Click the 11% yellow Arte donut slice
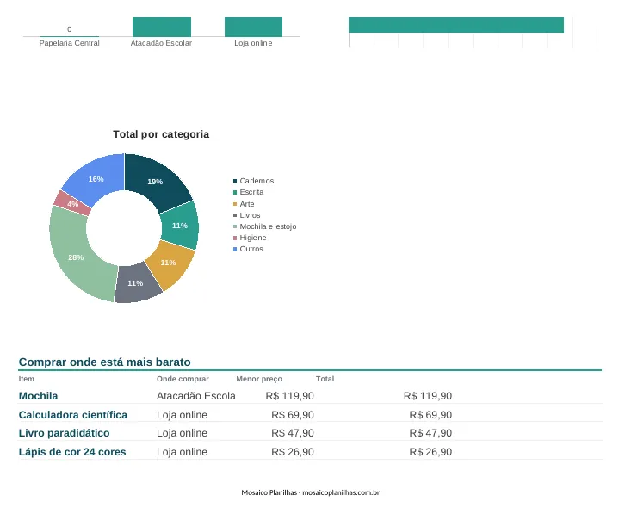619x514 pixels. (170, 263)
